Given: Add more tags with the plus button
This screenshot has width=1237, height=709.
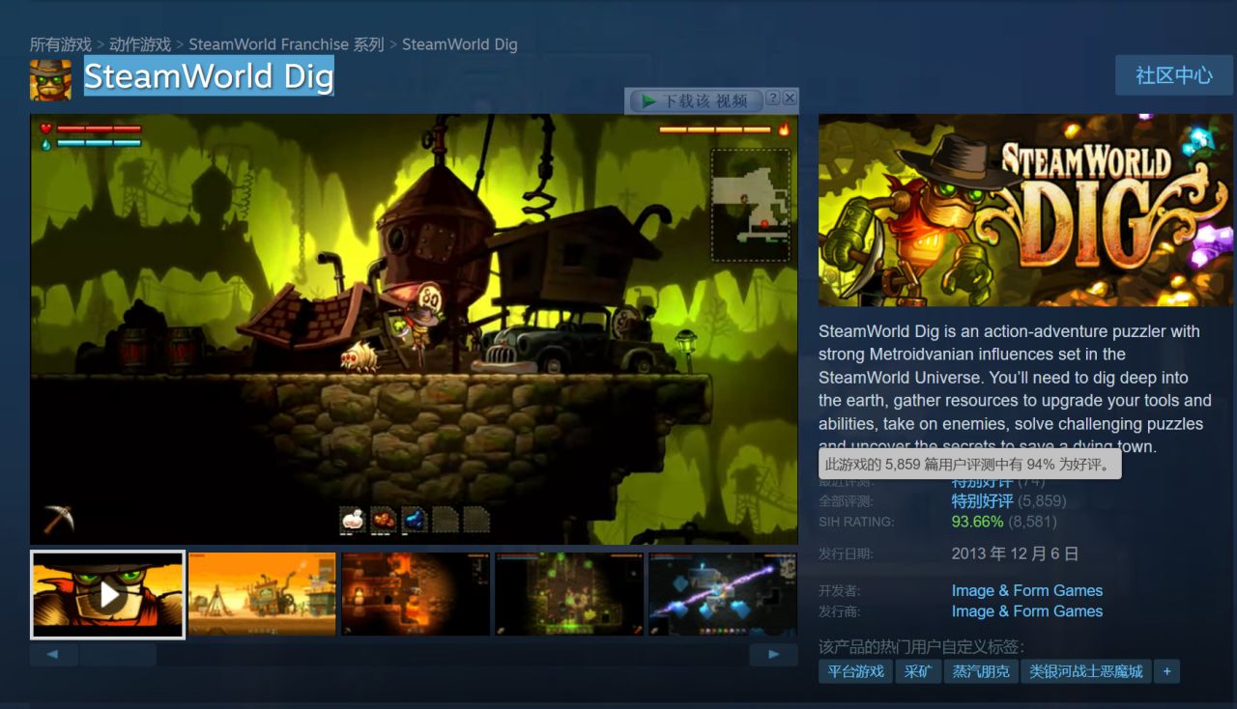Looking at the screenshot, I should [x=1166, y=671].
